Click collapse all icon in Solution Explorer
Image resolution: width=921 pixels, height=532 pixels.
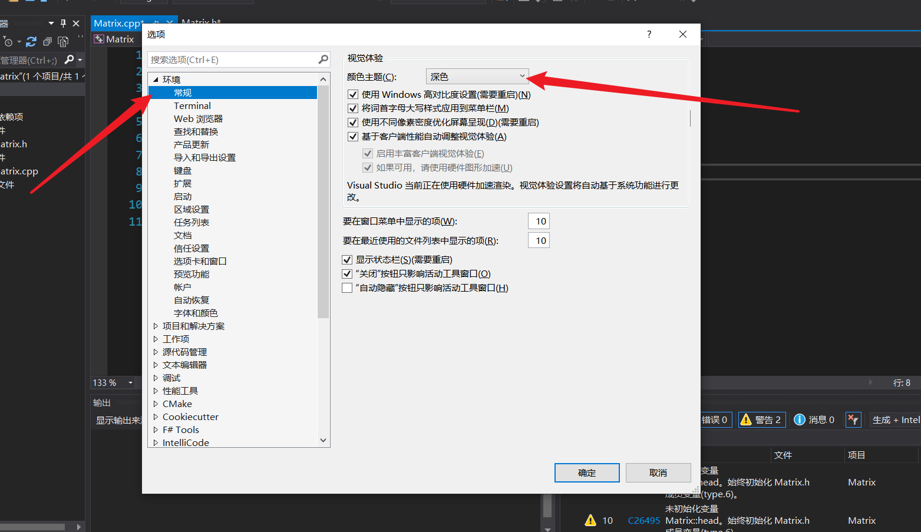(47, 41)
